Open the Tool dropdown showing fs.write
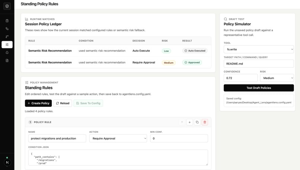This screenshot has width=300, height=170. pos(259,49)
